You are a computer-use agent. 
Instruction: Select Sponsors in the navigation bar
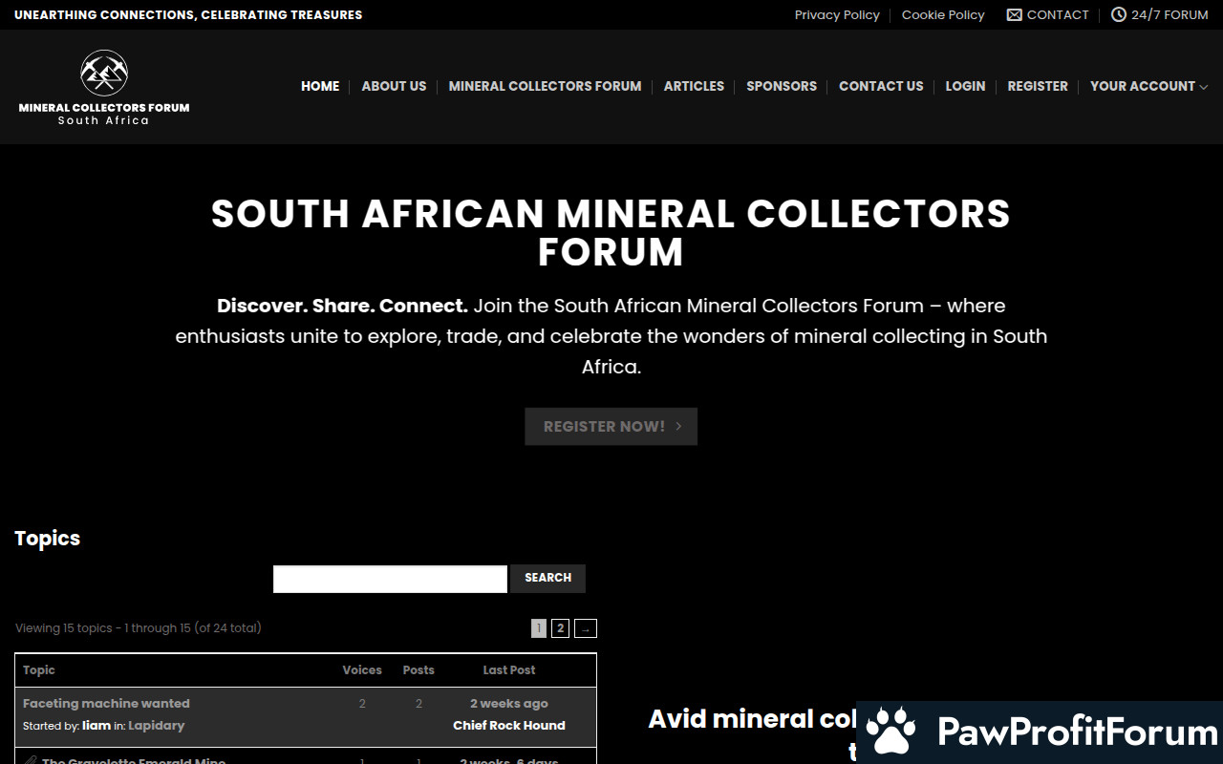click(x=781, y=86)
